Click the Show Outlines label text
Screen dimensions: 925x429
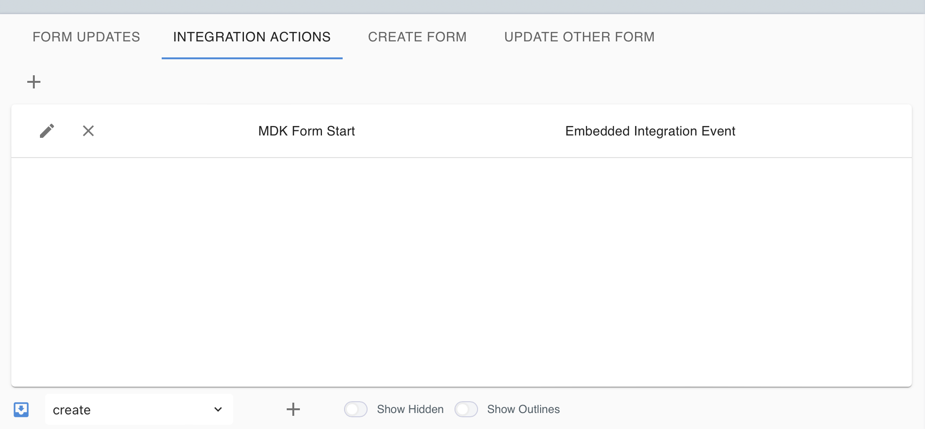[x=524, y=409]
